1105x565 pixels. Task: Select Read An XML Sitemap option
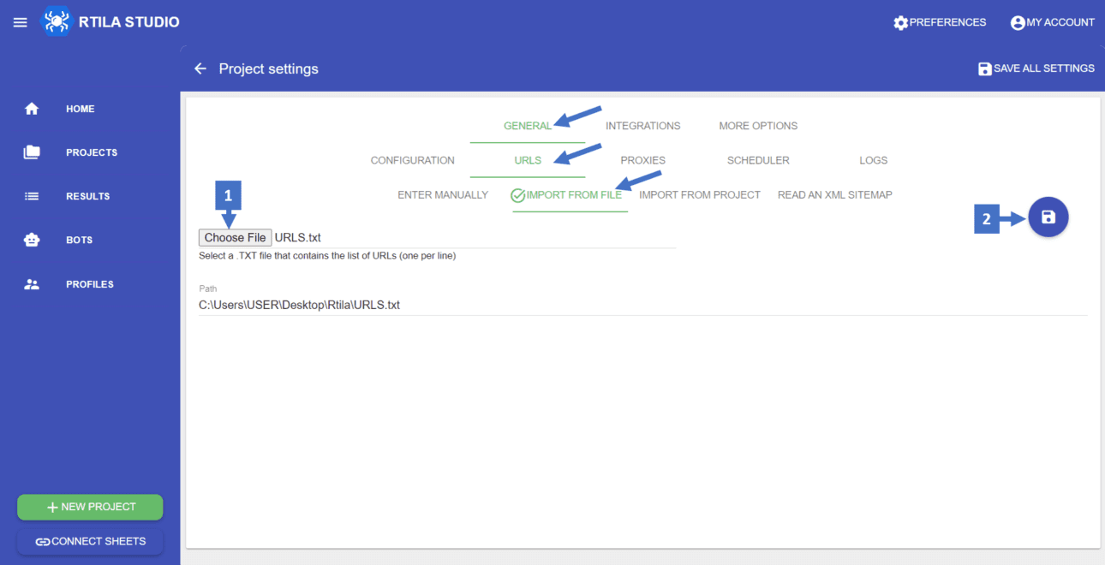(835, 195)
